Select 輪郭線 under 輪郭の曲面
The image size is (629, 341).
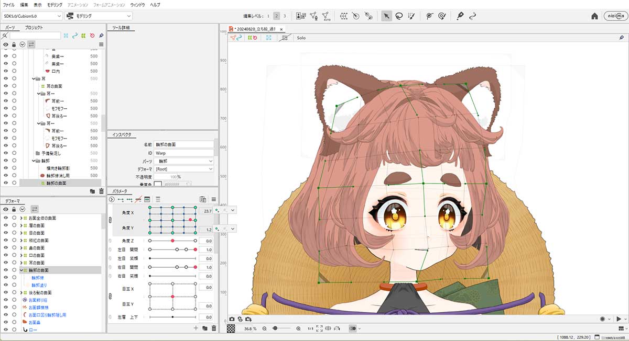coord(37,278)
